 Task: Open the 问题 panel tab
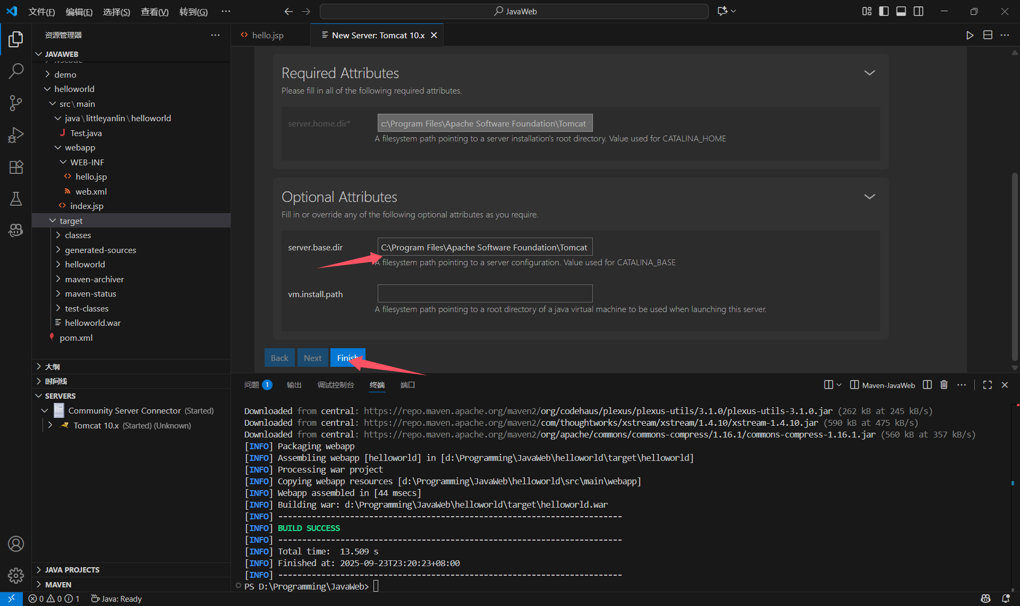click(x=252, y=385)
